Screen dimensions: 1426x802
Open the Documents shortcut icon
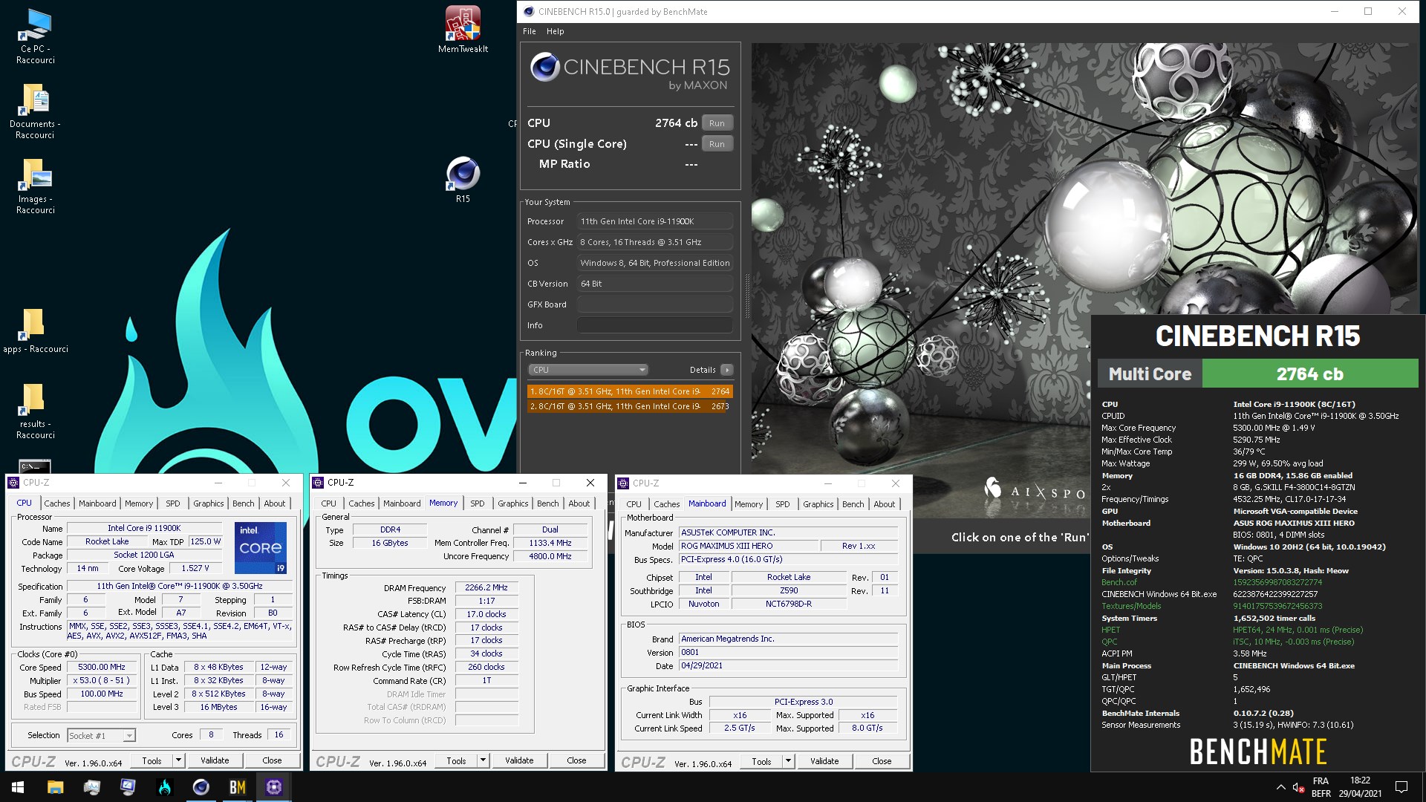click(35, 111)
